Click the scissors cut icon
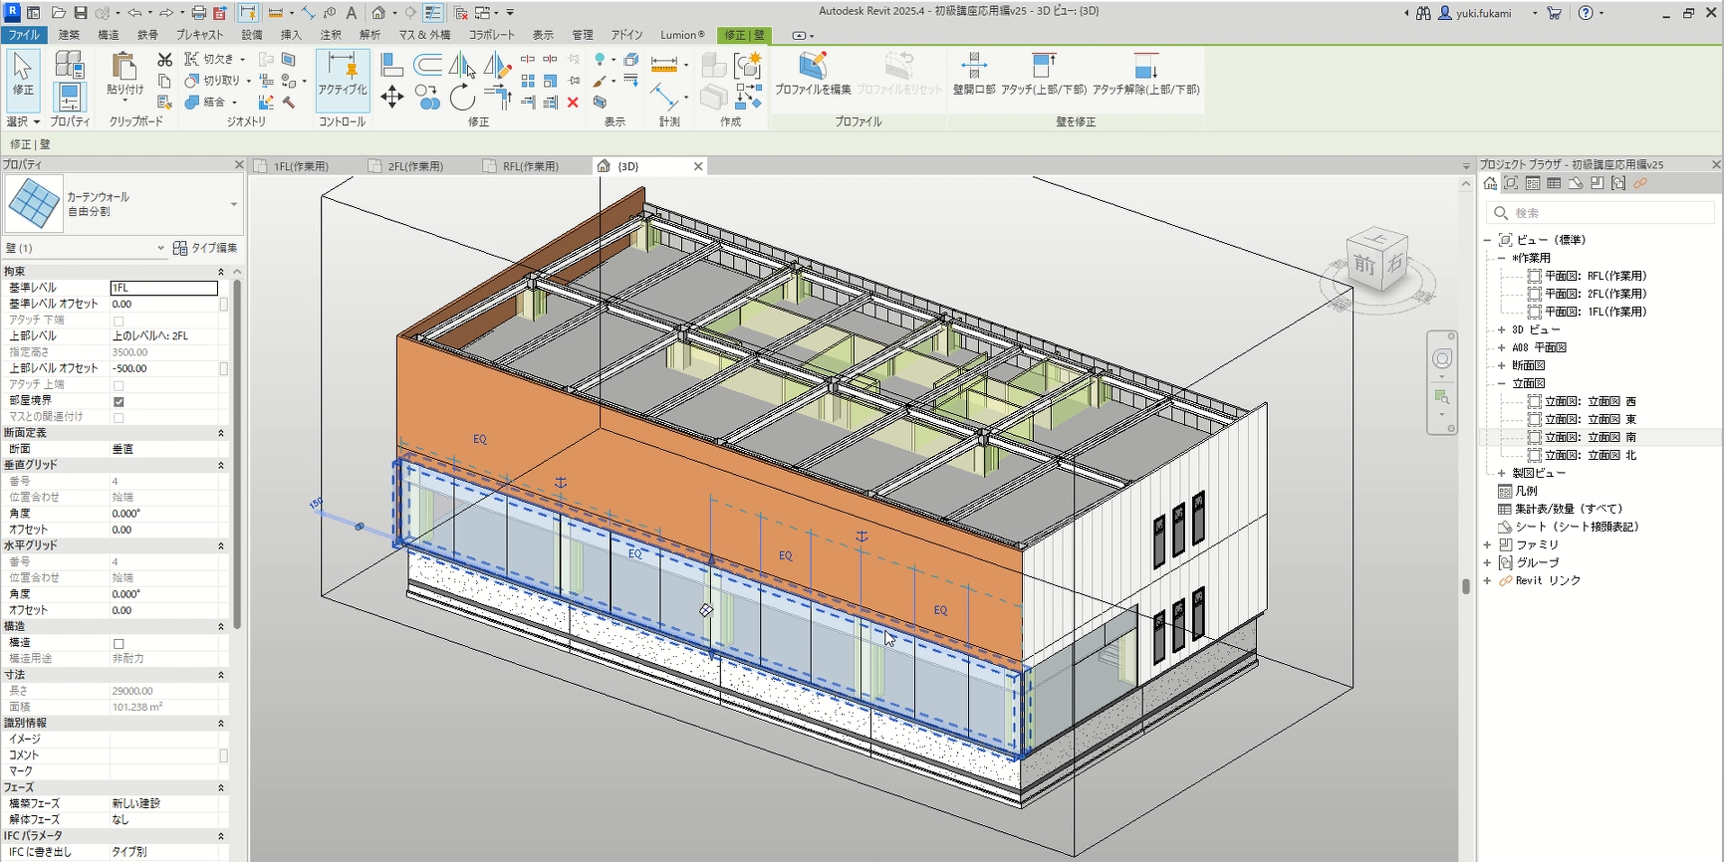This screenshot has width=1724, height=862. point(164,60)
